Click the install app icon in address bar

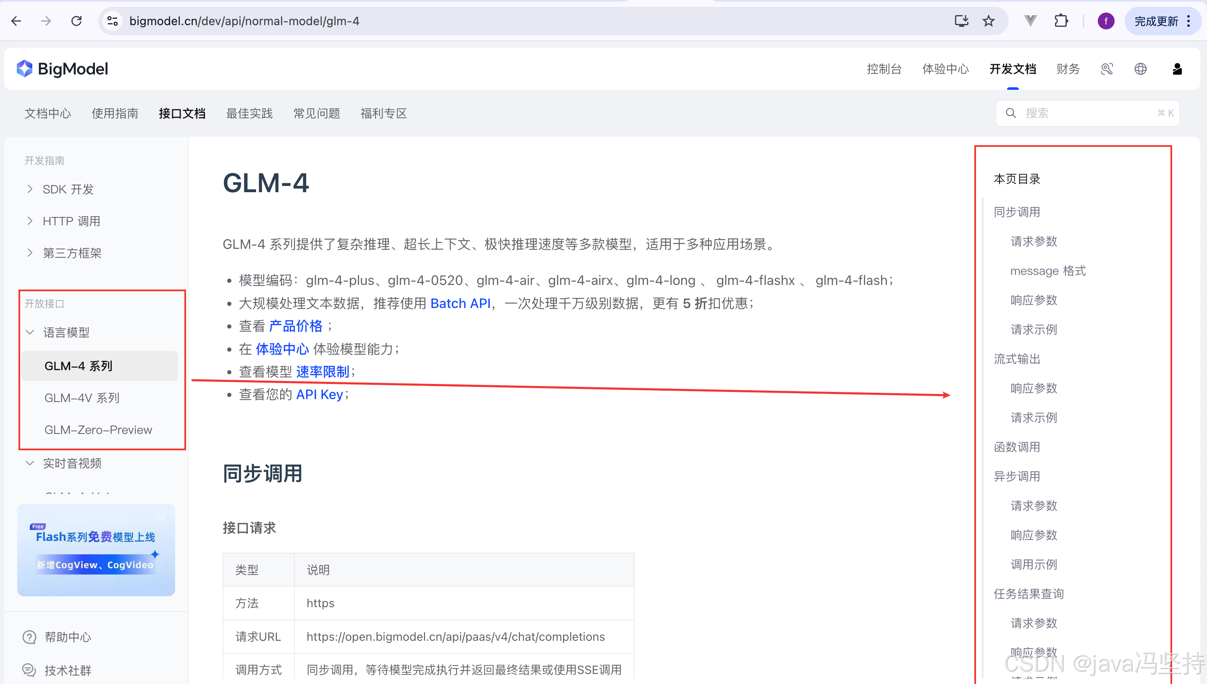[962, 21]
